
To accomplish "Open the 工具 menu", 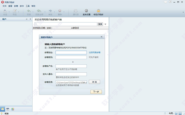I will 27,6.
